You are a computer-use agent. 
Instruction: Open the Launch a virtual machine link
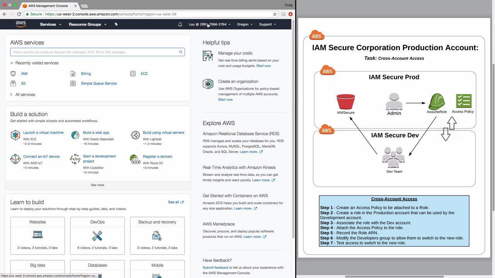43,132
